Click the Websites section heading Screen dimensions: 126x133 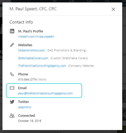[x=25, y=45]
